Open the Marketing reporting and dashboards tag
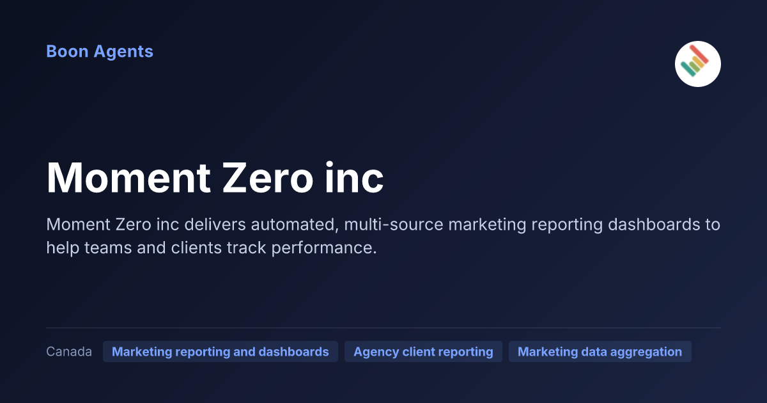767x403 pixels. point(221,352)
